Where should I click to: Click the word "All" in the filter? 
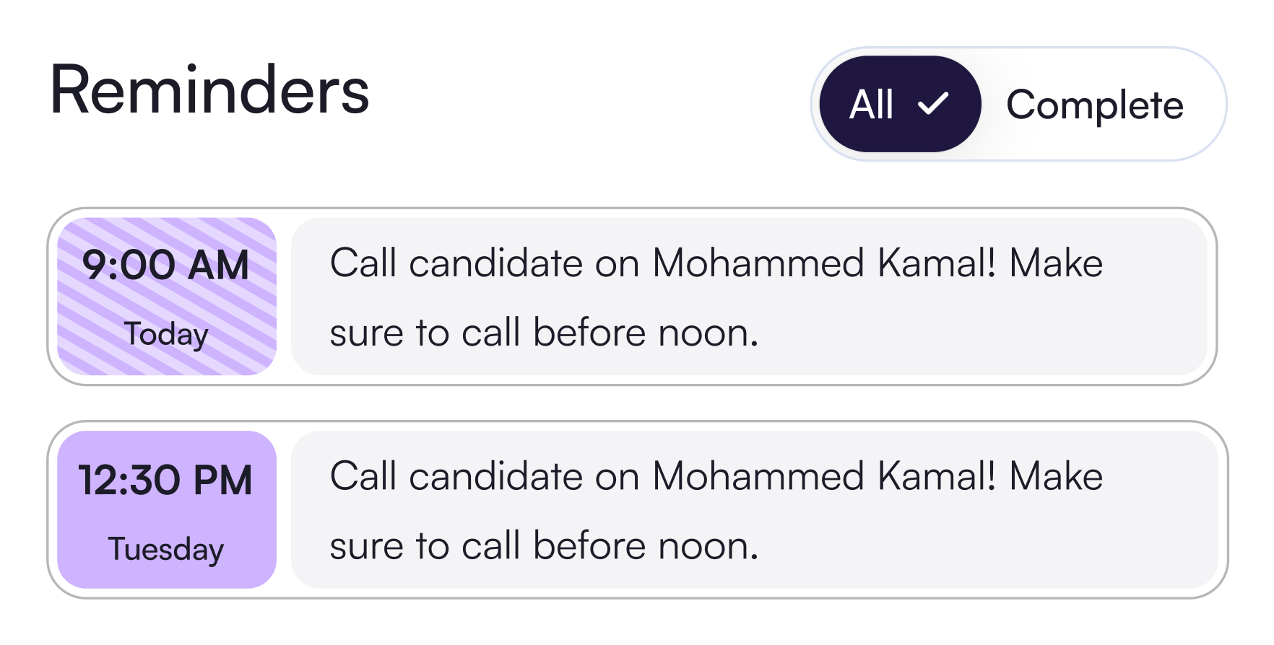(x=872, y=105)
